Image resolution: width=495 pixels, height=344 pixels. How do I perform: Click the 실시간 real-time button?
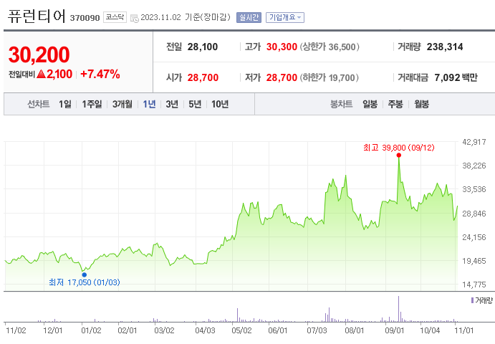(249, 17)
